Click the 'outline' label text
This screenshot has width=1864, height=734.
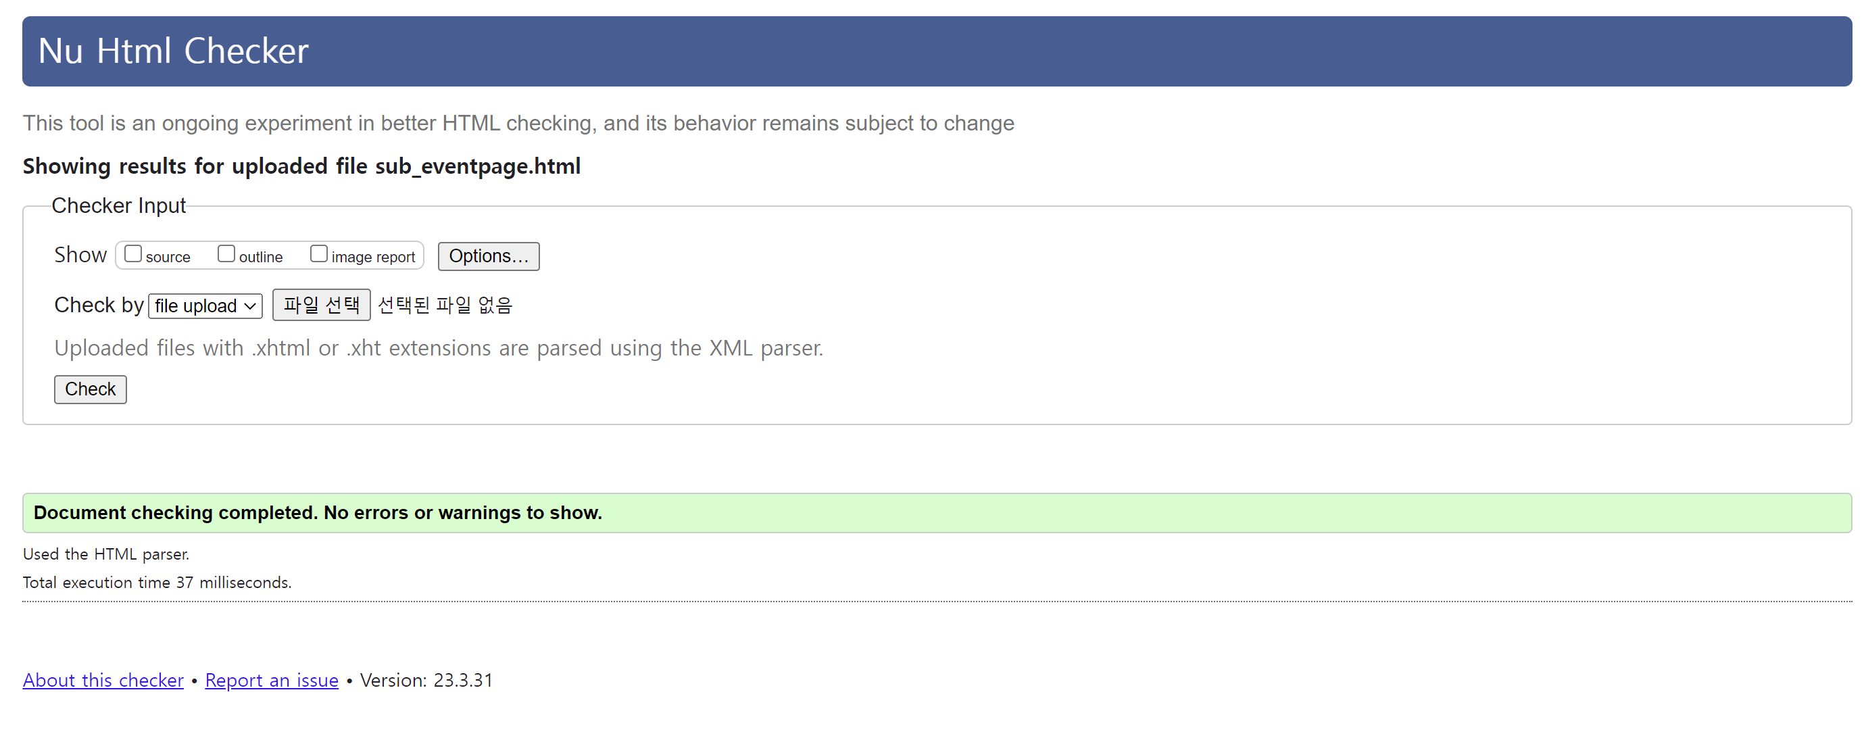(x=260, y=257)
